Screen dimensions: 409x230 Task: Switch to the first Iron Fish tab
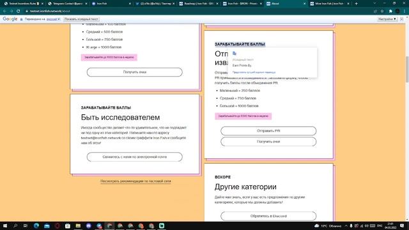click(x=111, y=4)
